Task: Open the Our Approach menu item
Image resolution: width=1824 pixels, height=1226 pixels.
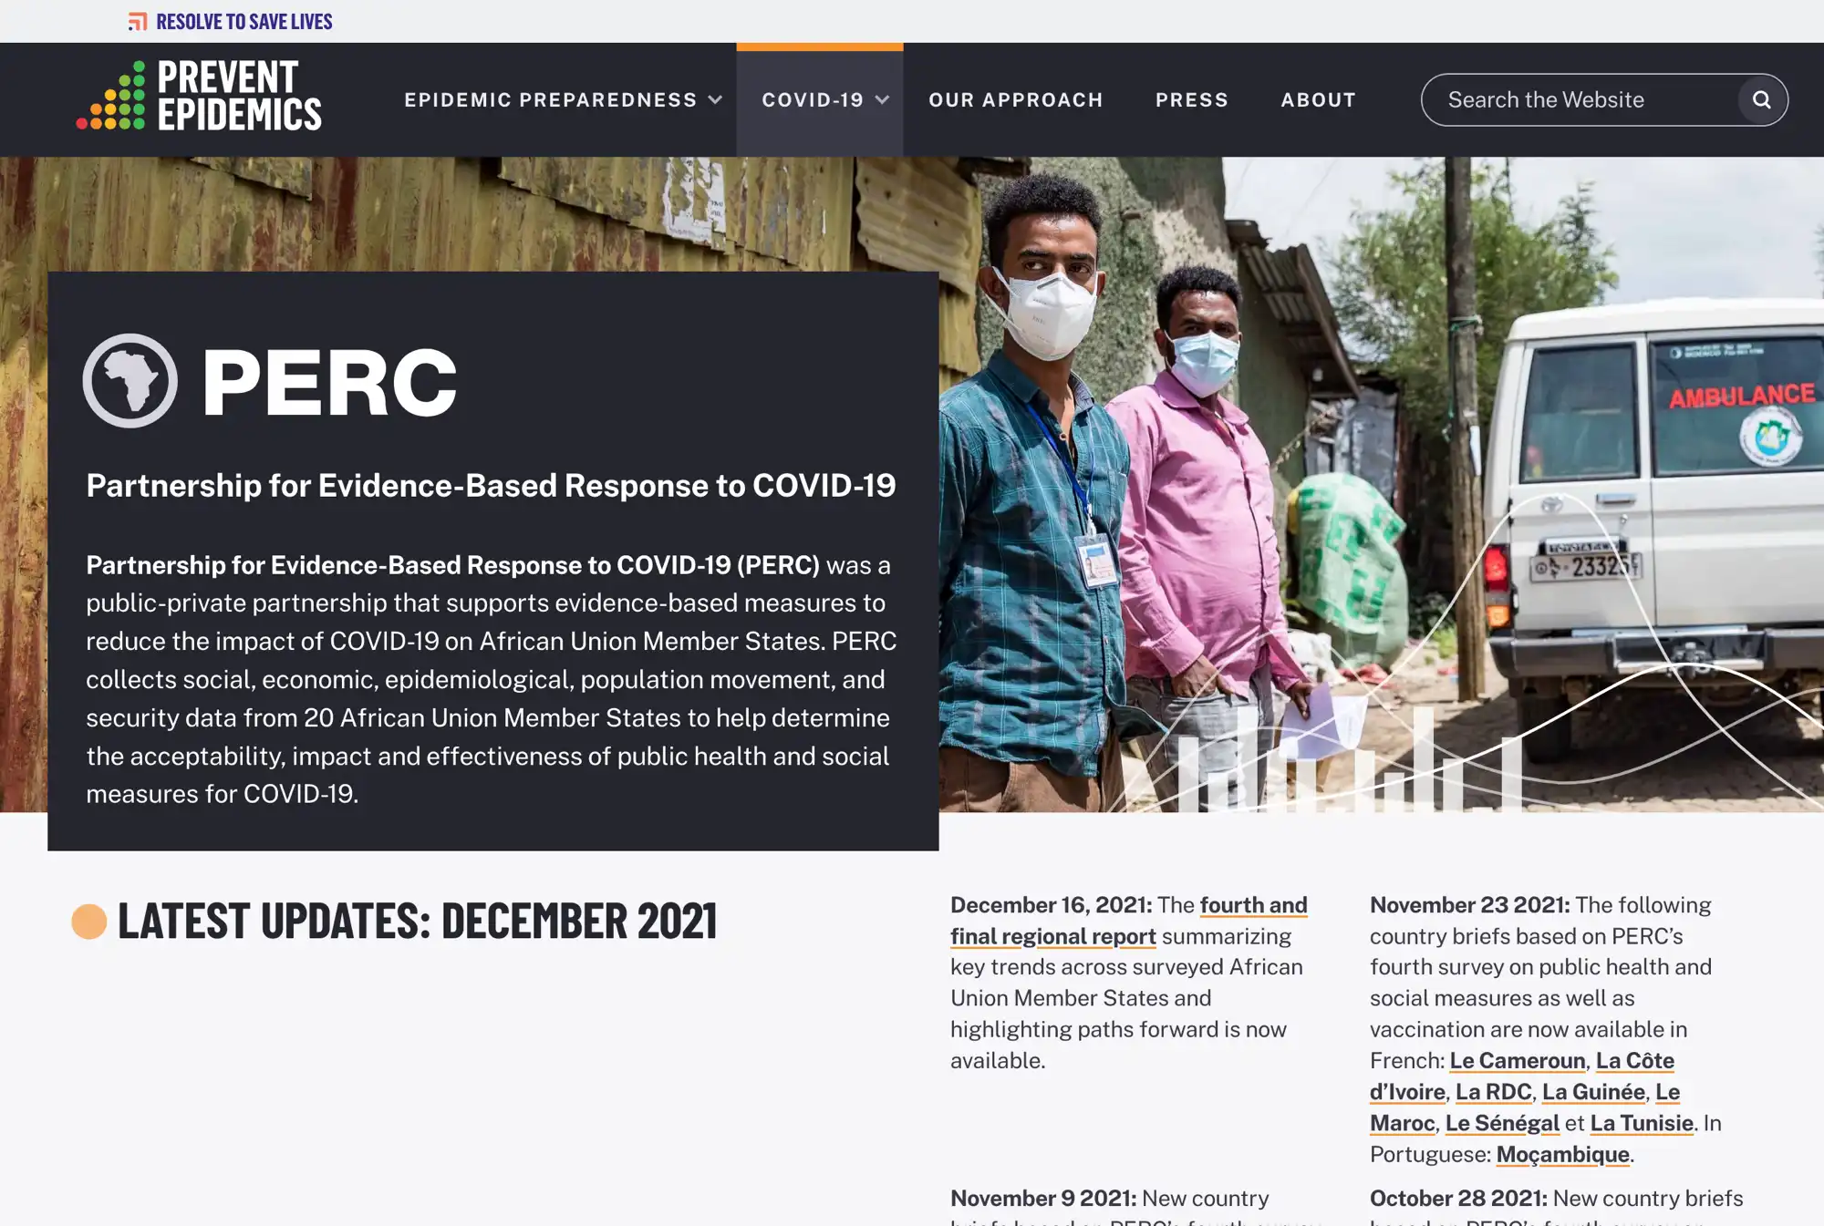Action: click(x=1015, y=100)
